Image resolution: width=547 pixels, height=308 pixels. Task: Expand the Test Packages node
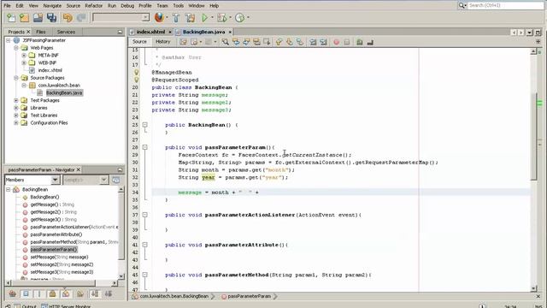pos(16,100)
